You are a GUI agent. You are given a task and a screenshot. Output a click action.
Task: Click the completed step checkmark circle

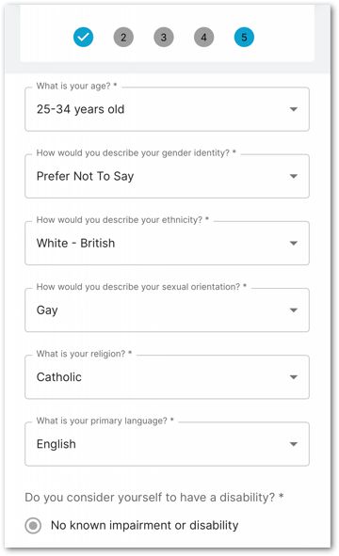[x=84, y=37]
